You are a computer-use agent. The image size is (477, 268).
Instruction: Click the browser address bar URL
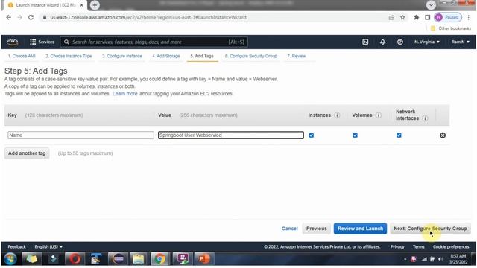pos(149,17)
